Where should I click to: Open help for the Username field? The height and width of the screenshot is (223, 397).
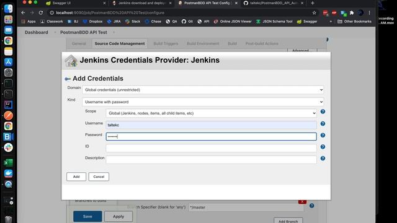[323, 124]
